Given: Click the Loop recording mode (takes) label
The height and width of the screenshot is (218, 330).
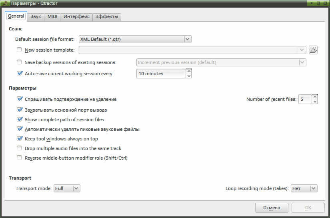Looking at the screenshot, I should coord(257,188).
